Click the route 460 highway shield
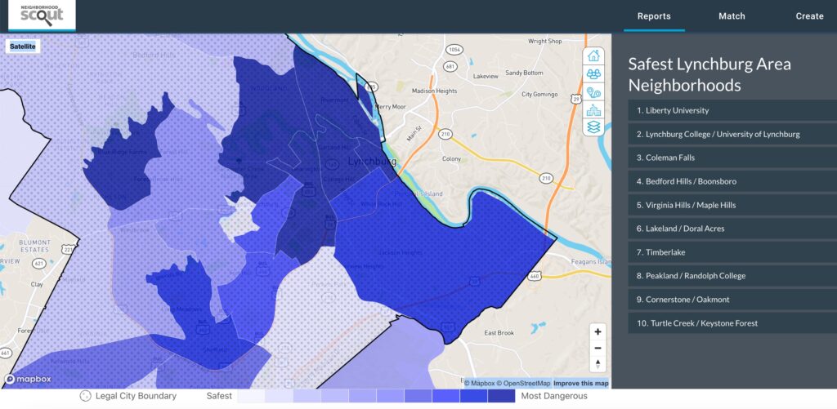 pyautogui.click(x=535, y=276)
